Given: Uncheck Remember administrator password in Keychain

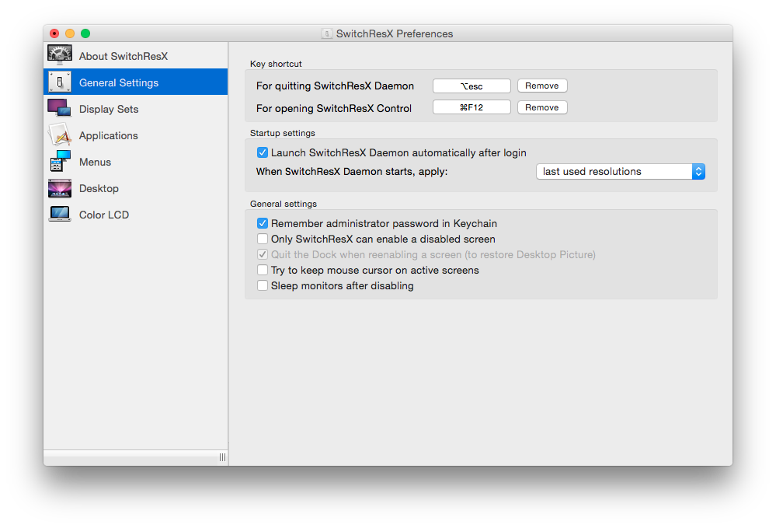Looking at the screenshot, I should (263, 223).
